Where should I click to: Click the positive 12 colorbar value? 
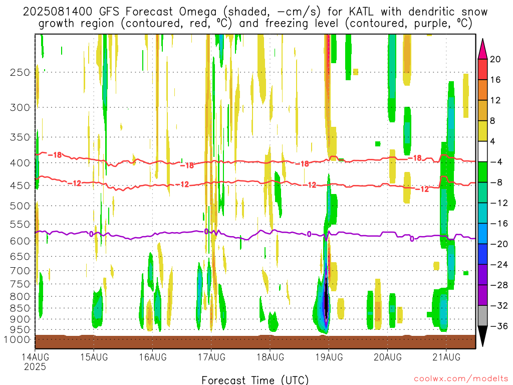pos(495,100)
